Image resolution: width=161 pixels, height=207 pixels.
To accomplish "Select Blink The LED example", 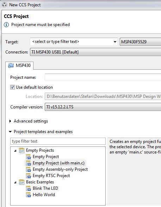I will coord(45,188).
